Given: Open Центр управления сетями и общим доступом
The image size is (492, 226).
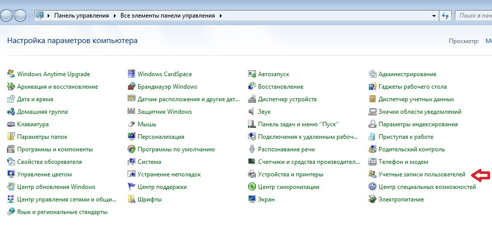Looking at the screenshot, I should (x=66, y=199).
